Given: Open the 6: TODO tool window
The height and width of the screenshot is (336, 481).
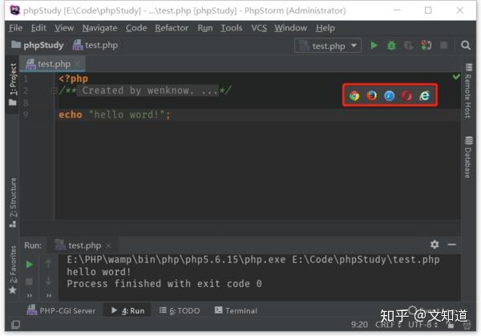Looking at the screenshot, I should 180,310.
